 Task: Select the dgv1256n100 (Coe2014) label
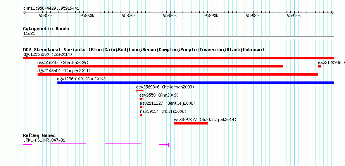tap(81, 79)
